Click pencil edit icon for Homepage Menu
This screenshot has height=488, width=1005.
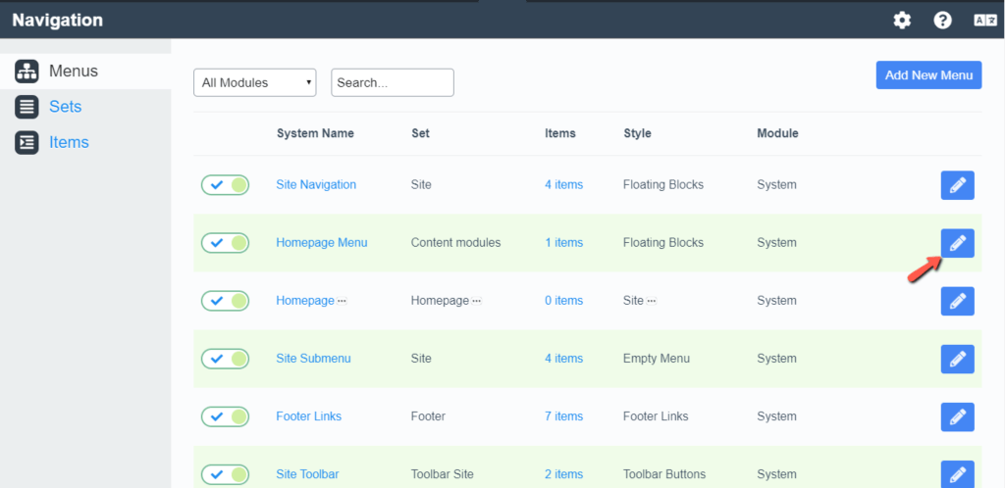click(957, 243)
